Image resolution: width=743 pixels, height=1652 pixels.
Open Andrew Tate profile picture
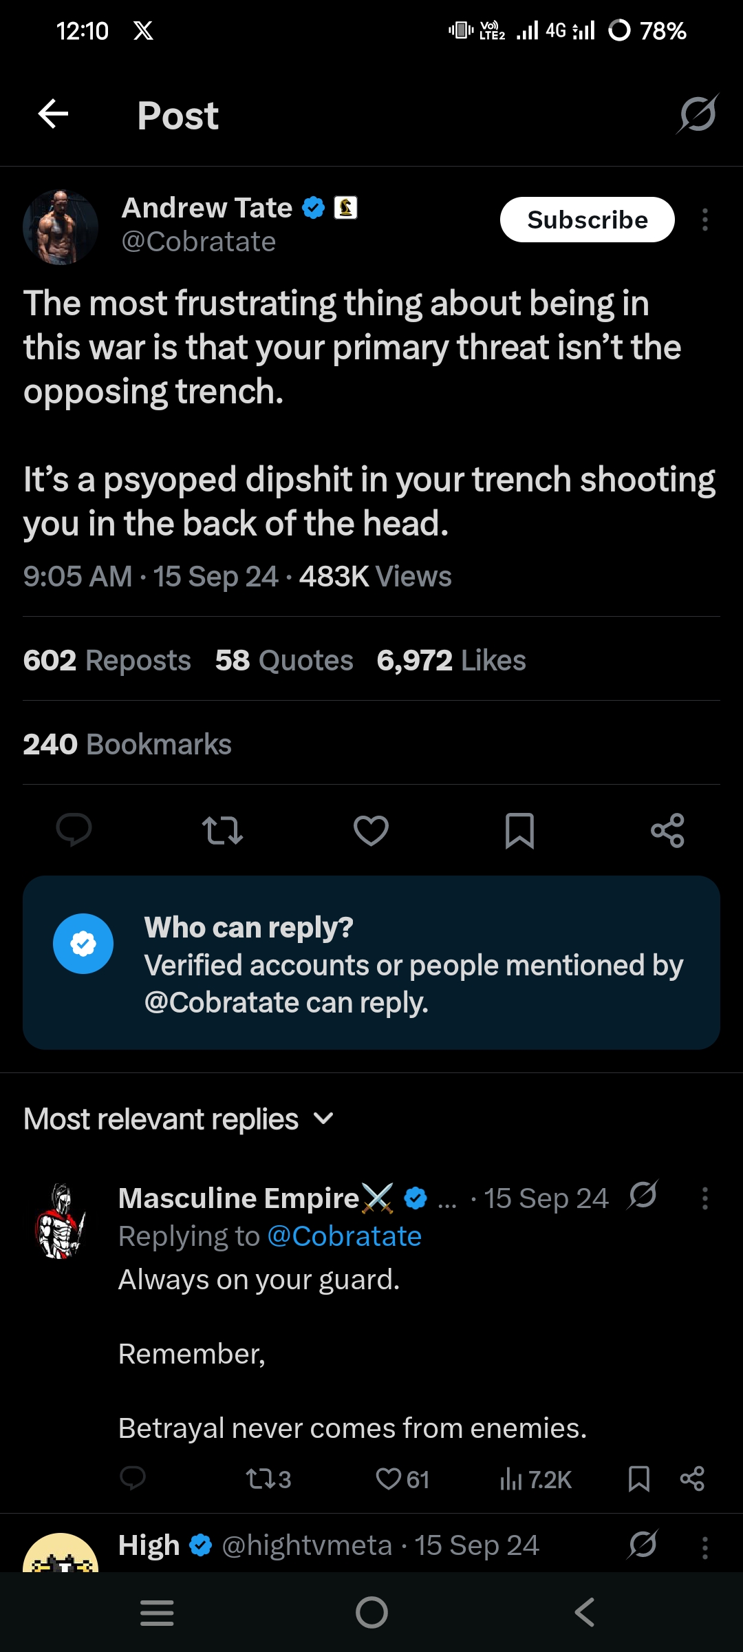(61, 227)
